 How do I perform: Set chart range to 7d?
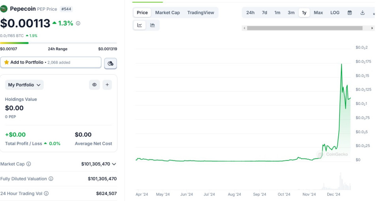pyautogui.click(x=264, y=13)
